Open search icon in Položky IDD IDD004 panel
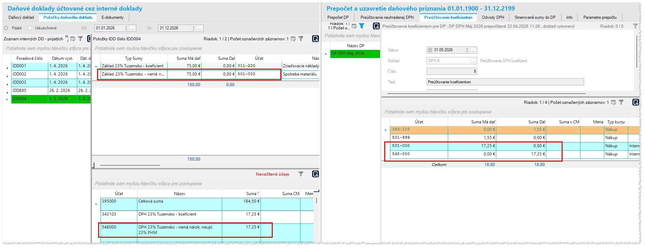This screenshot has width=645, height=248. [315, 39]
